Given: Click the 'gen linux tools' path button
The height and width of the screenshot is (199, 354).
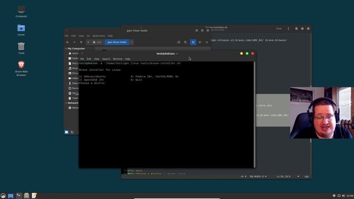Looking at the screenshot, I should coord(117,42).
